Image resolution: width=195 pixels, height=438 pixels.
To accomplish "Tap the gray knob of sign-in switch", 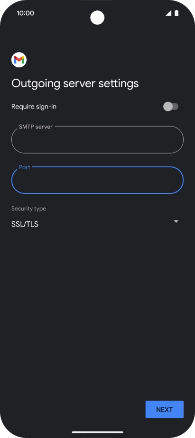I will 168,107.
